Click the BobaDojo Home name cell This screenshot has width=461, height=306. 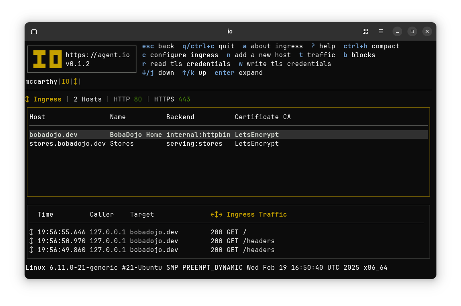pos(136,134)
